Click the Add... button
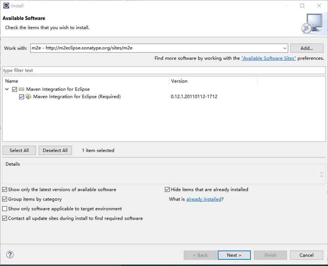Image resolution: width=328 pixels, height=266 pixels. click(307, 48)
